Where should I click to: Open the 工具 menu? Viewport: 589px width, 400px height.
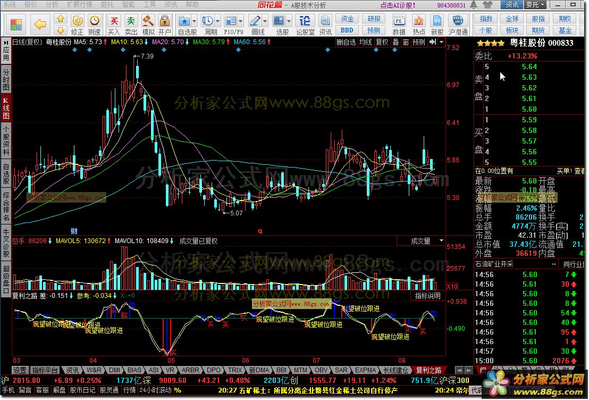[149, 4]
